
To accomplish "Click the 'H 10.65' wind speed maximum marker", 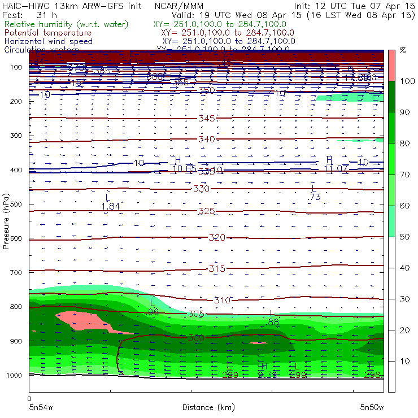I will click(x=184, y=164).
